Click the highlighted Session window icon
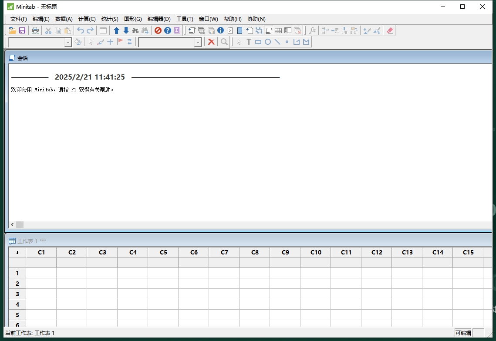The height and width of the screenshot is (341, 496). pos(269,30)
